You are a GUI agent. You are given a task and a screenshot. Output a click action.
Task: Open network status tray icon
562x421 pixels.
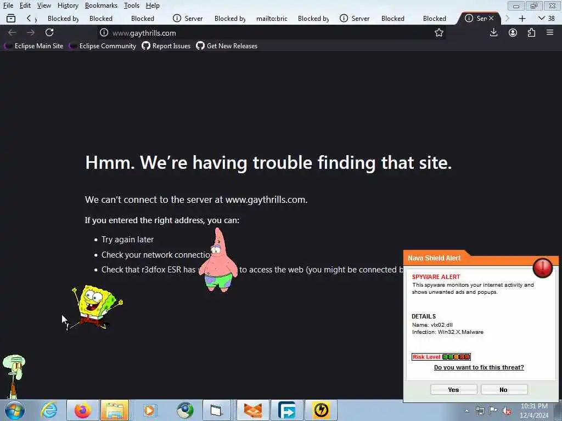coord(480,411)
